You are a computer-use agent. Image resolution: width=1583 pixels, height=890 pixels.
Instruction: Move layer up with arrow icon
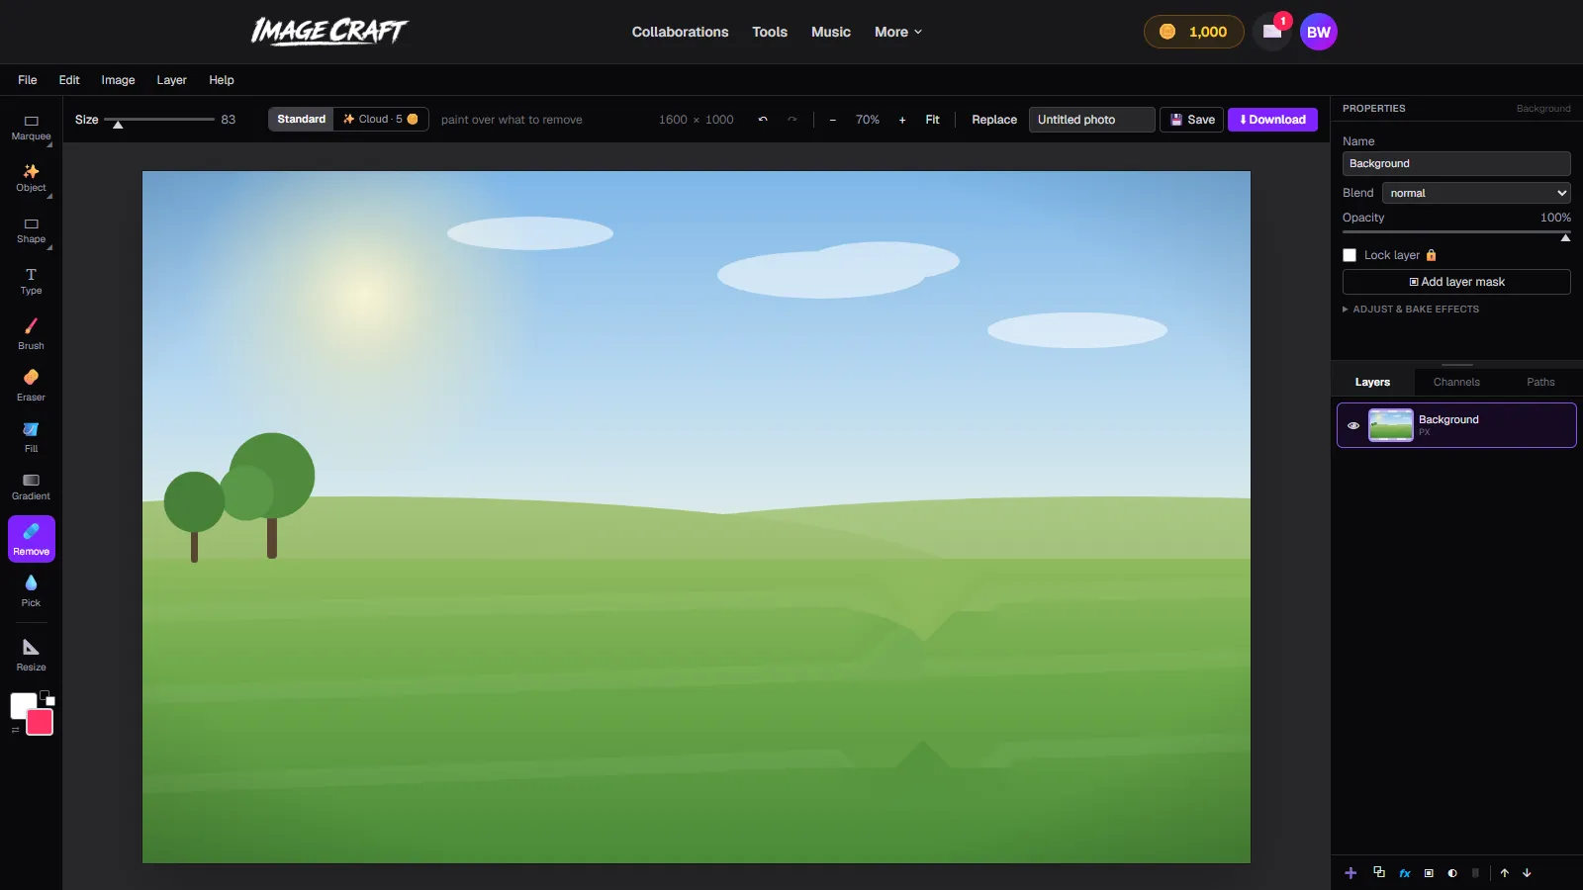click(1505, 873)
